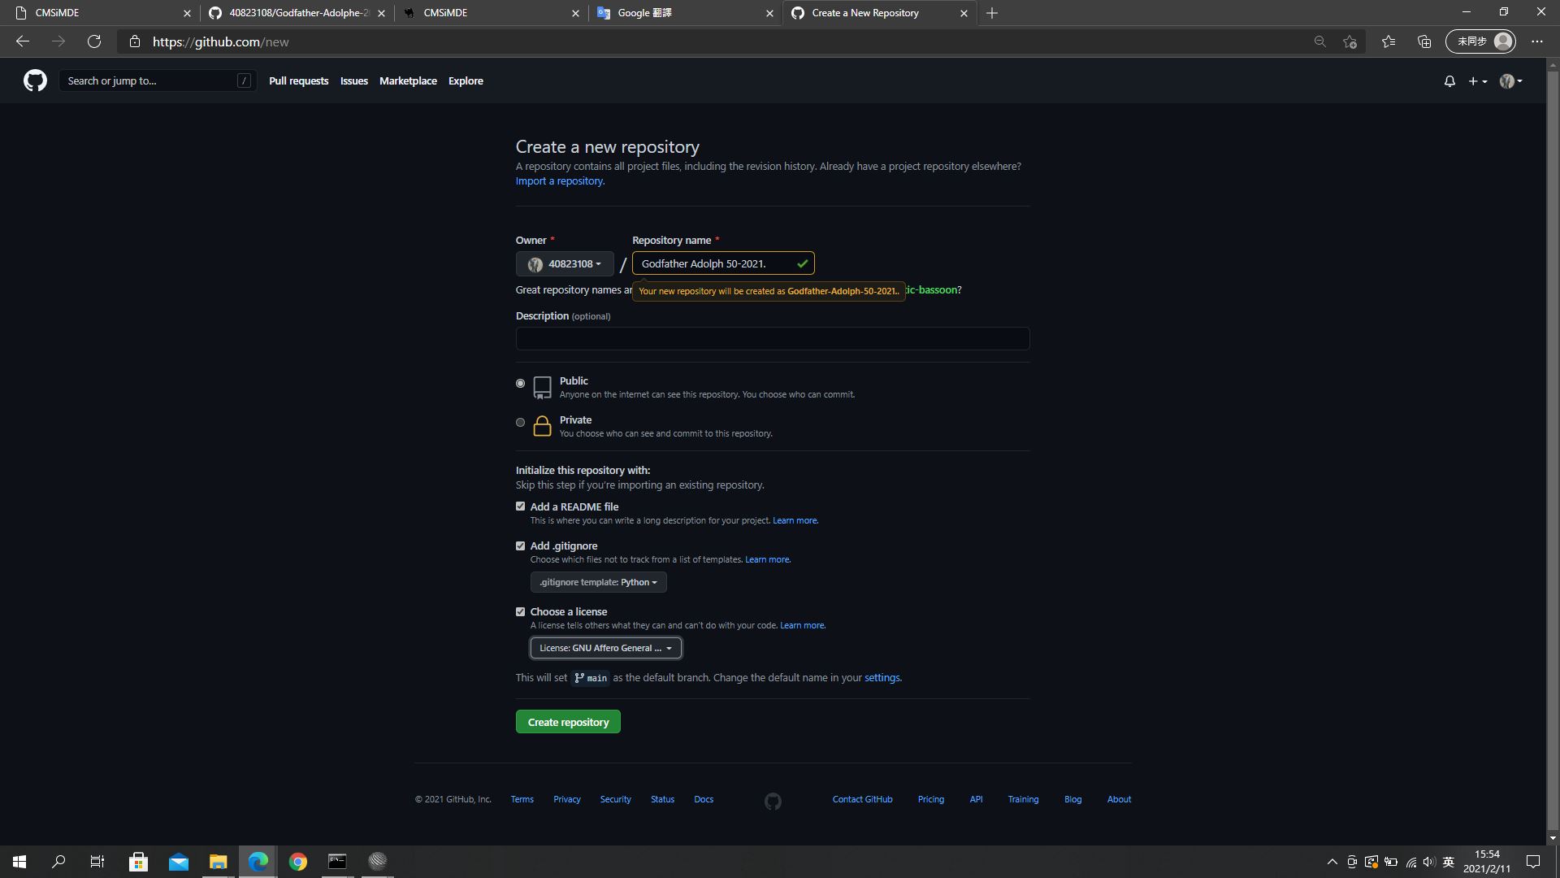Image resolution: width=1560 pixels, height=878 pixels.
Task: Open the License GNU Affero dropdown
Action: click(605, 648)
